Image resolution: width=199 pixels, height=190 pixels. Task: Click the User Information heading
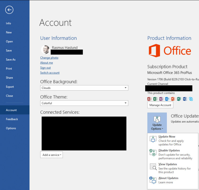tap(58, 38)
